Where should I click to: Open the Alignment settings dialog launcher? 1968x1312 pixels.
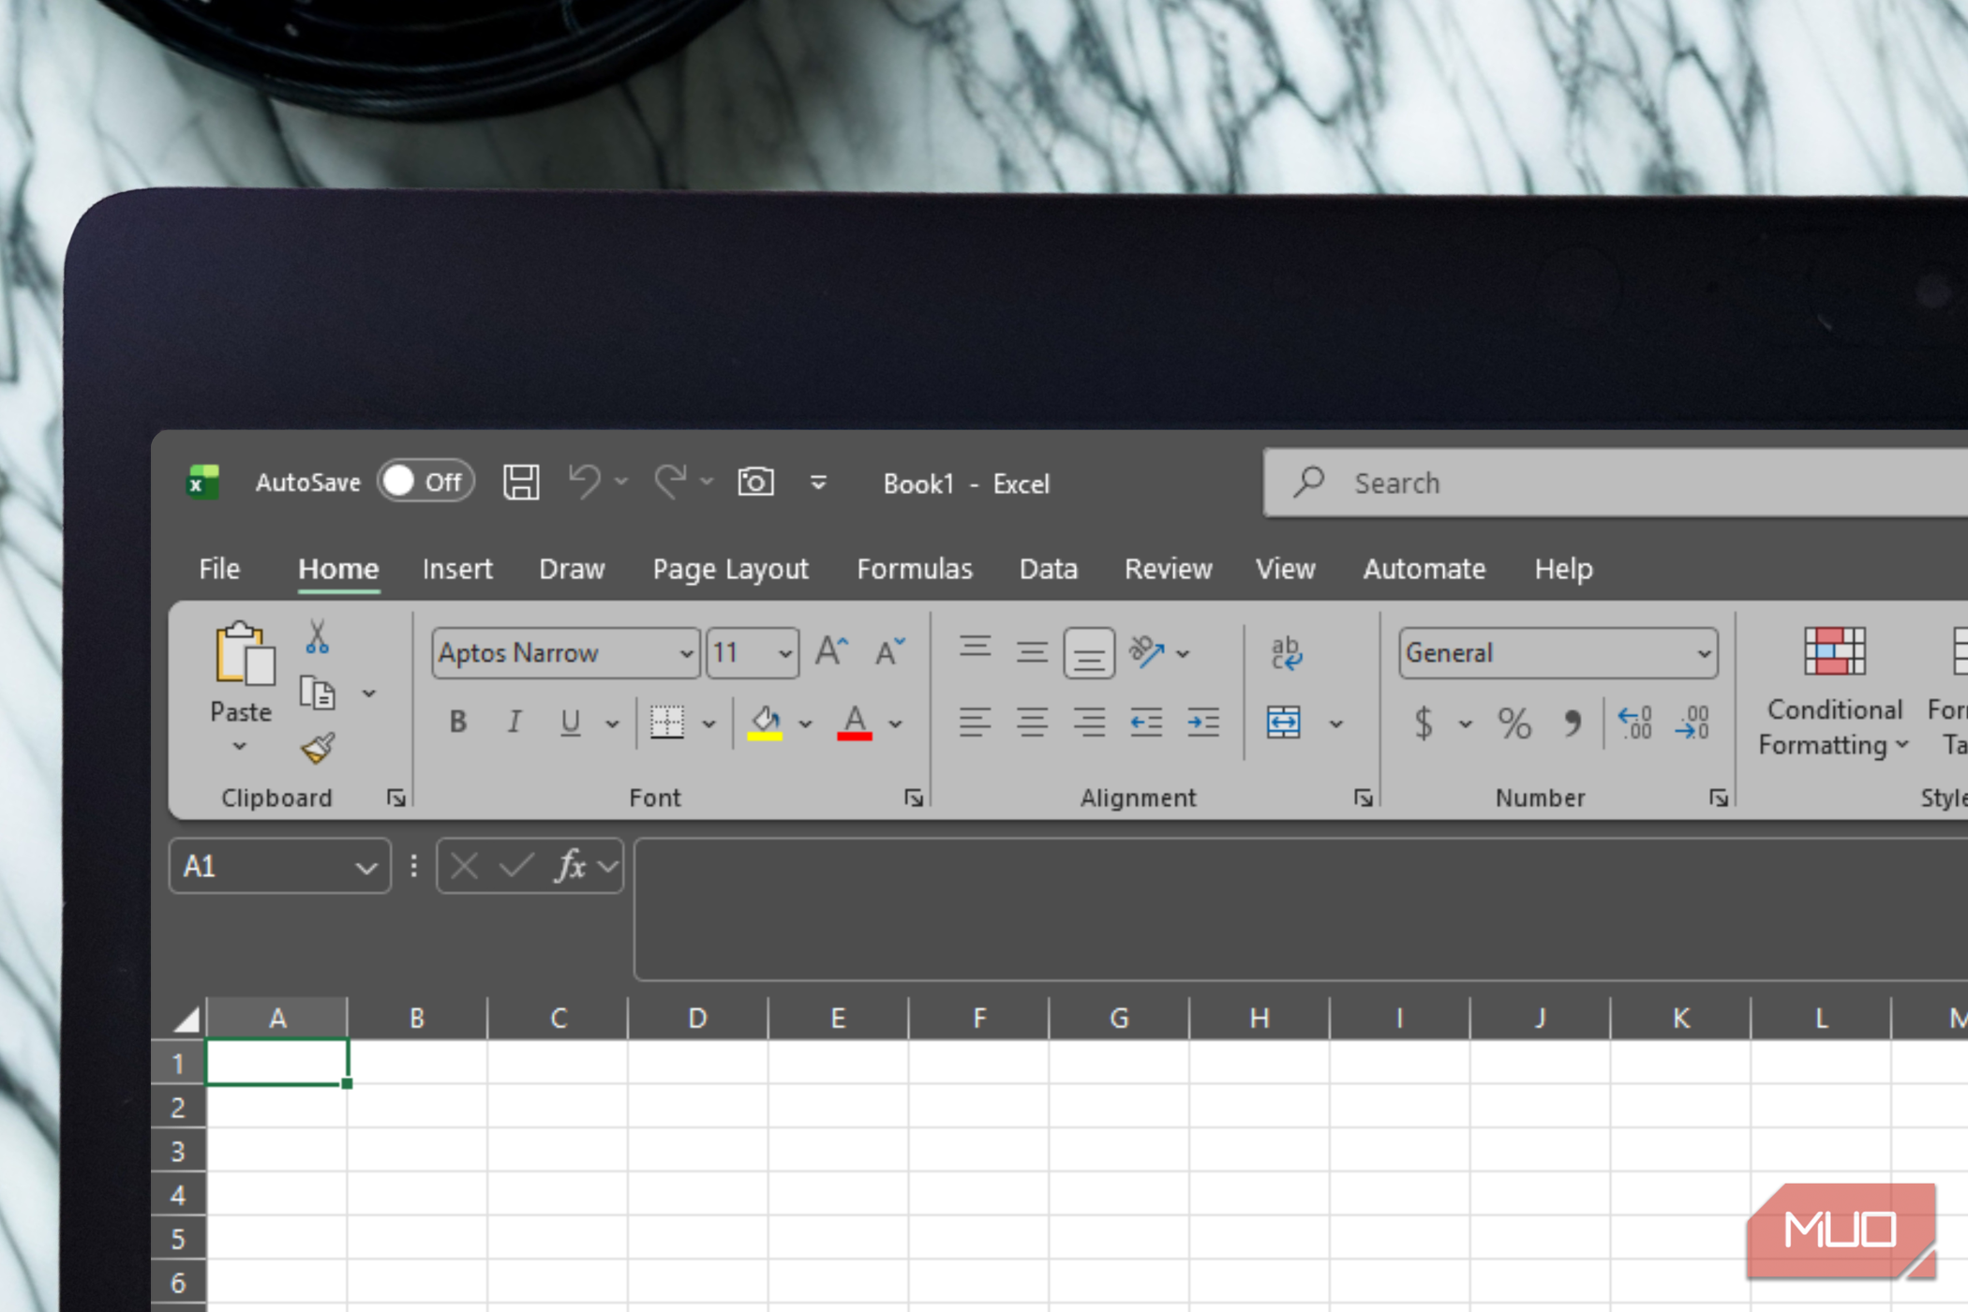pos(1364,798)
